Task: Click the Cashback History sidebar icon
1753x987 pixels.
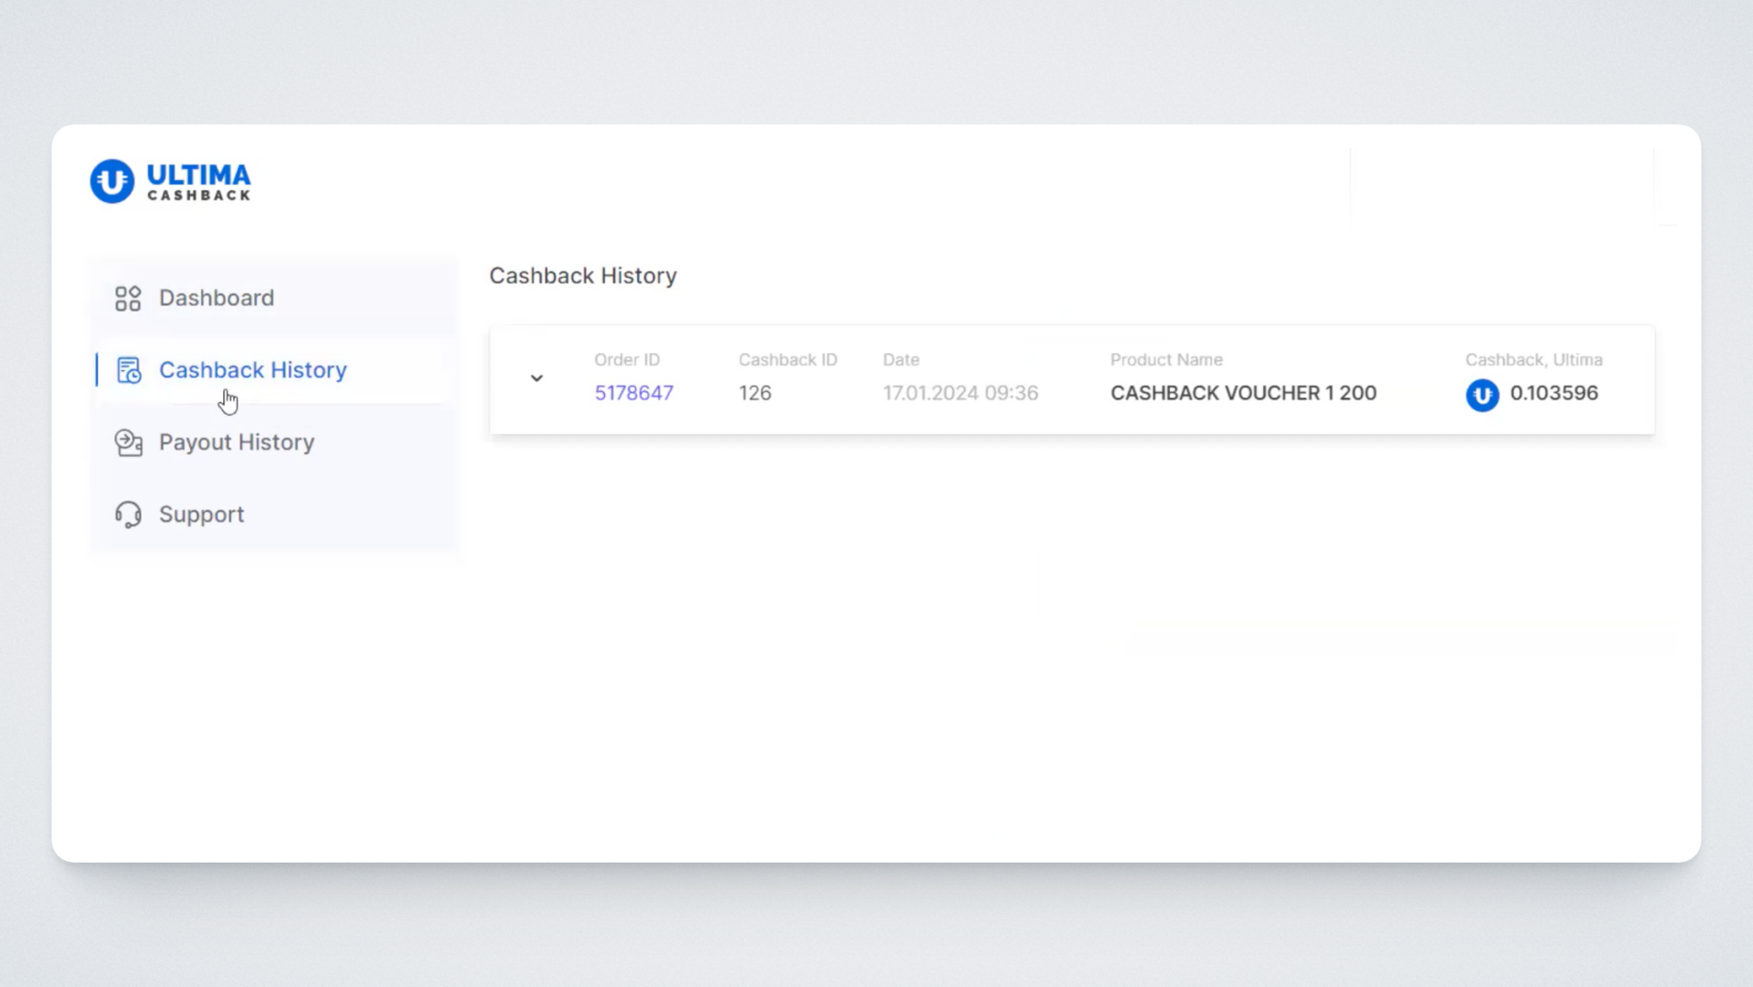Action: pos(128,370)
